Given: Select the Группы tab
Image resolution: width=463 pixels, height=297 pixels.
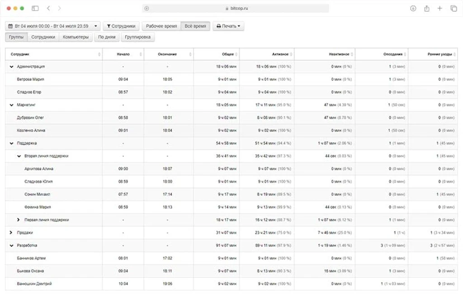Looking at the screenshot, I should [x=16, y=37].
